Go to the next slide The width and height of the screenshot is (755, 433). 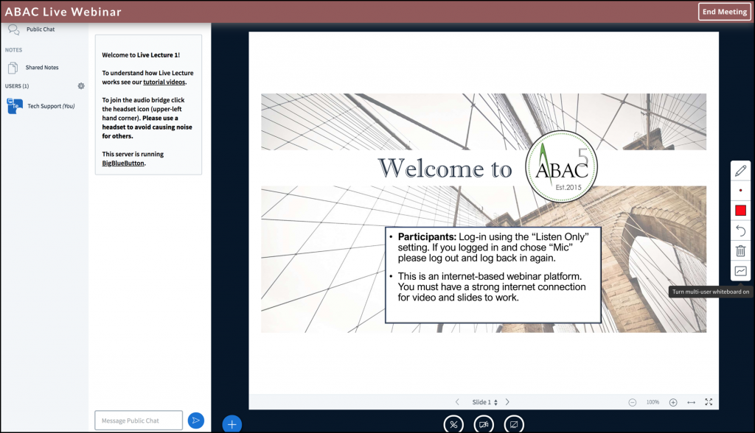pyautogui.click(x=507, y=402)
